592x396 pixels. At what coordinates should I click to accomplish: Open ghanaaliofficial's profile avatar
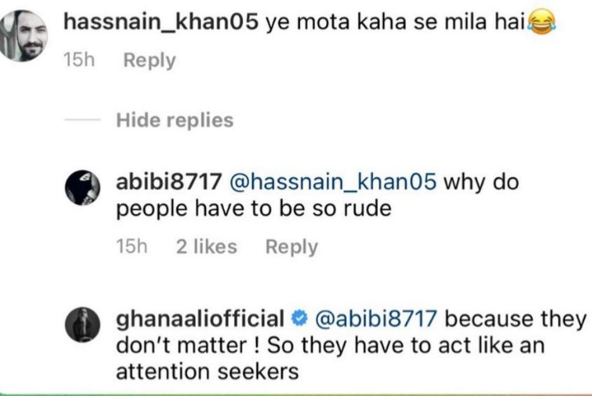[82, 328]
